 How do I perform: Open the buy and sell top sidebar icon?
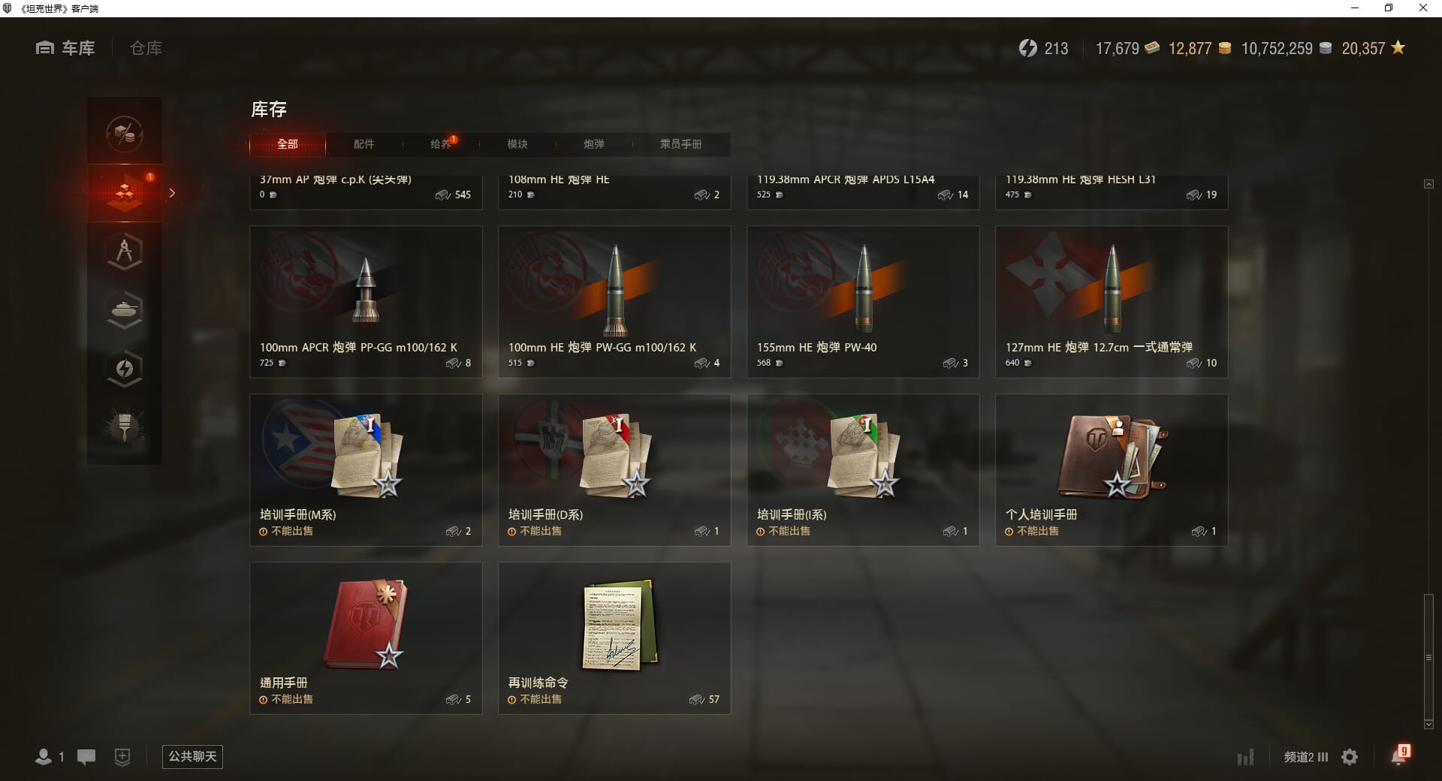pyautogui.click(x=125, y=134)
